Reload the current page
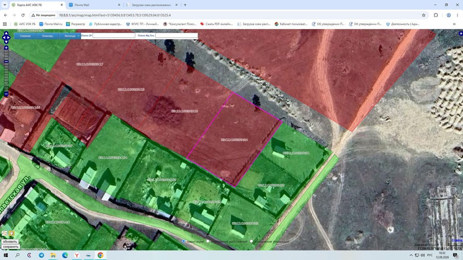This screenshot has height=260, width=463. click(x=23, y=15)
